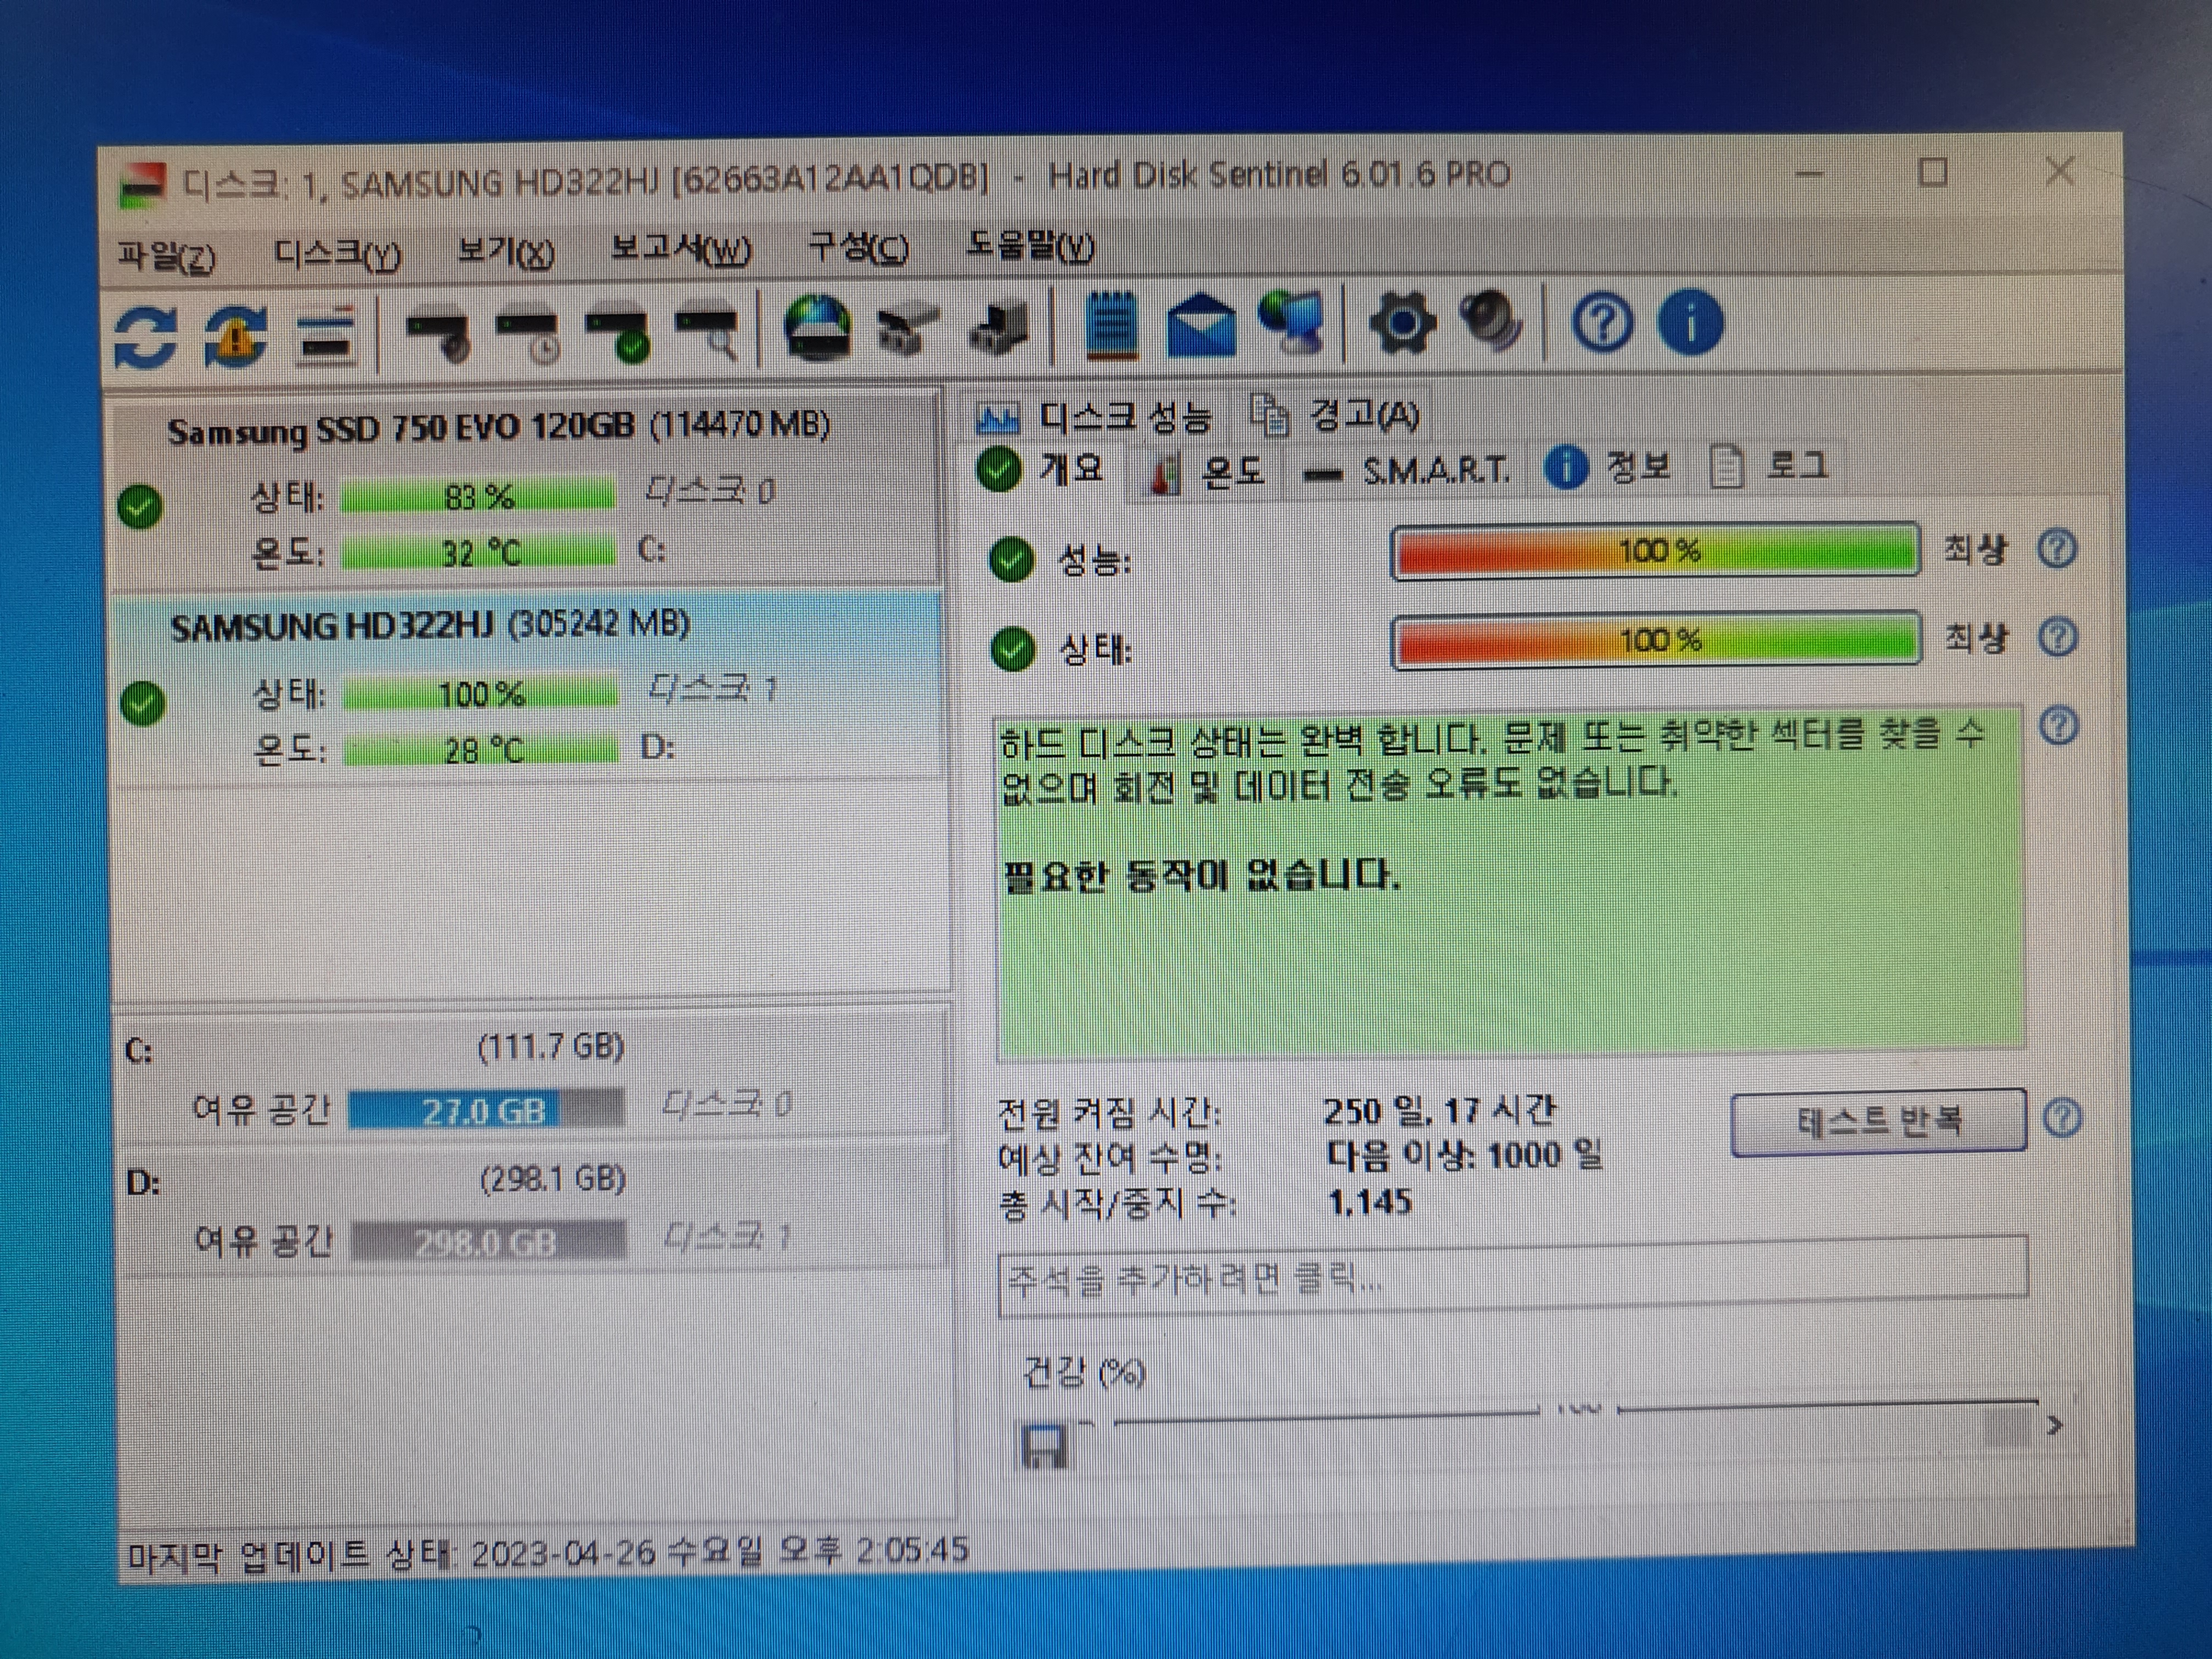Open the 디스크(Y) menu
Image resolution: width=2212 pixels, height=1659 pixels.
coord(338,254)
